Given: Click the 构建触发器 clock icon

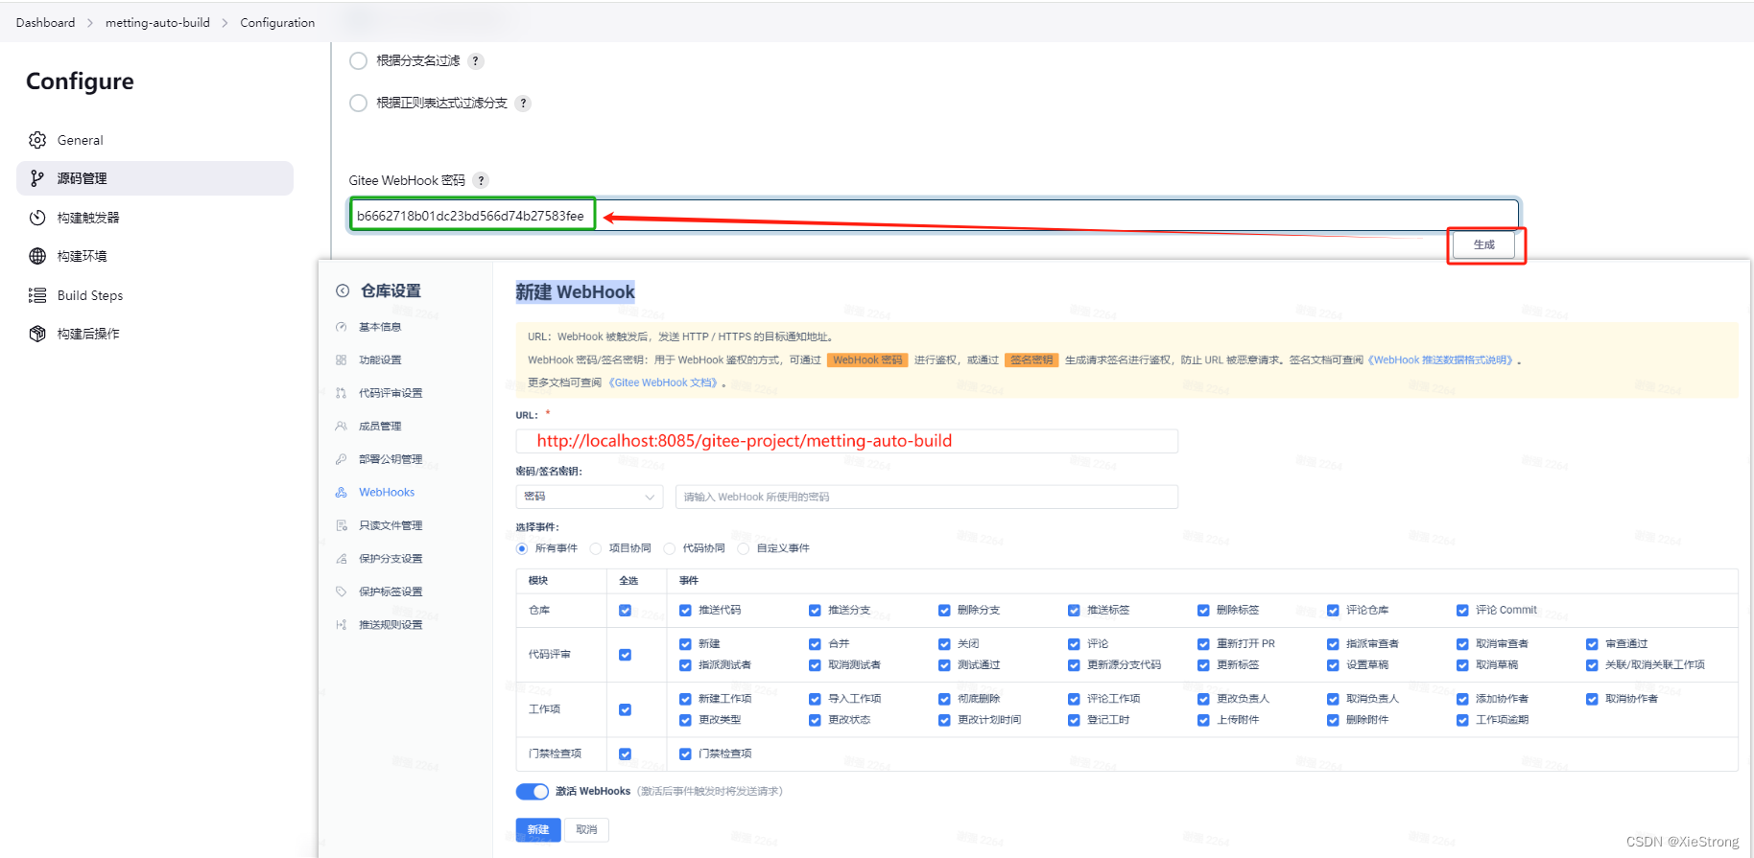Looking at the screenshot, I should click(37, 218).
